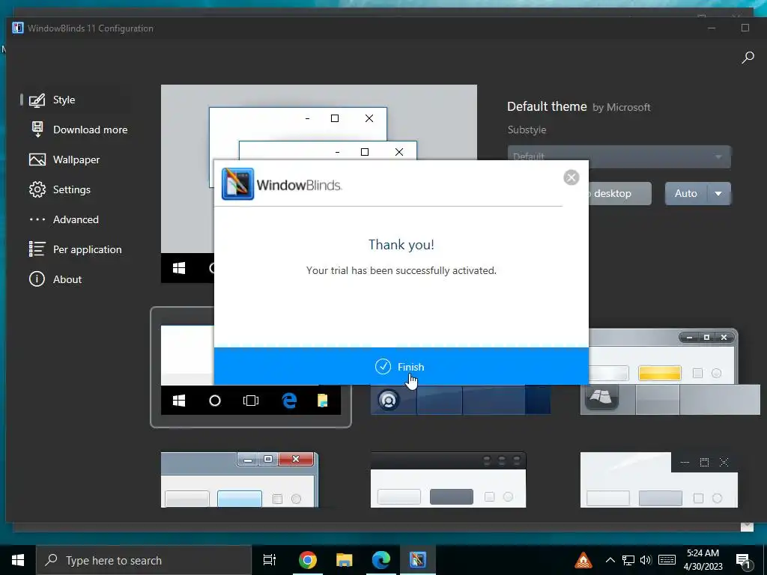Click the Advanced three-dots icon

point(37,219)
